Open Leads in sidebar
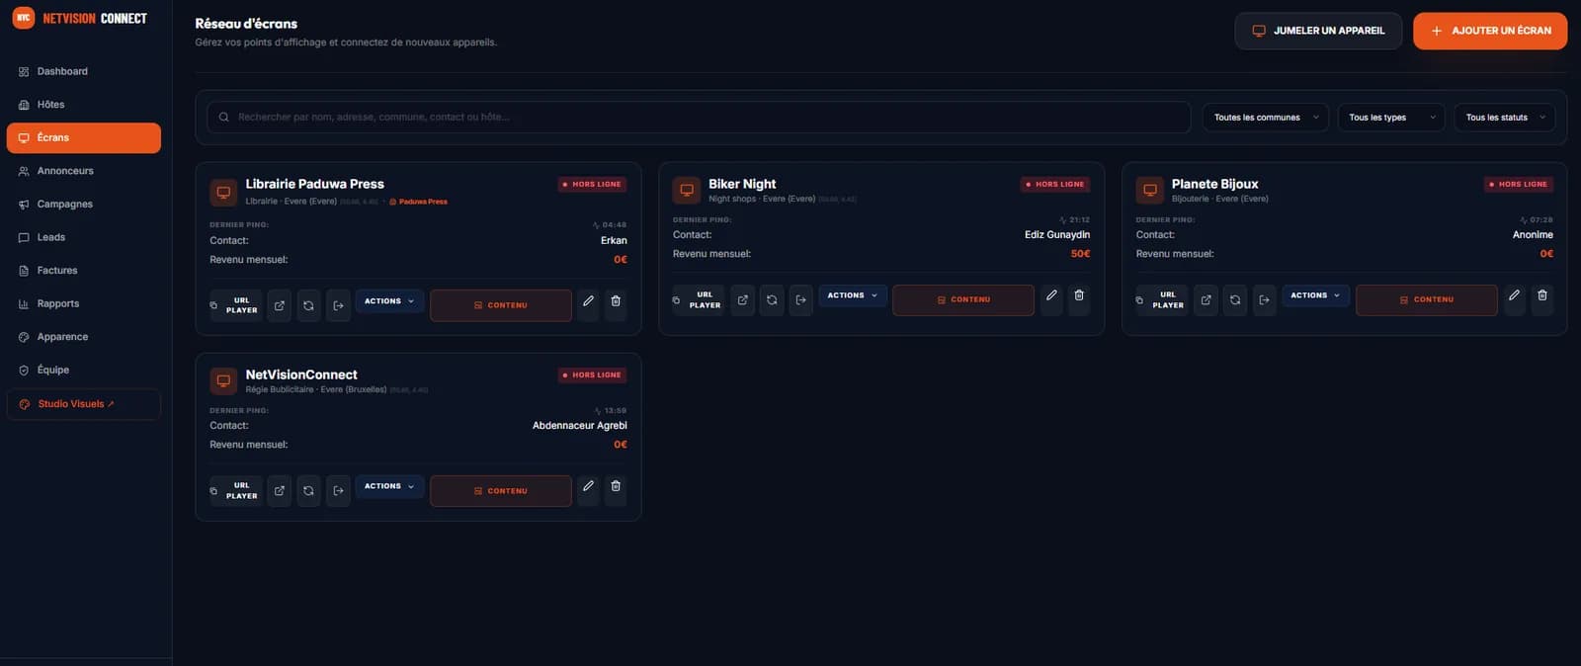The image size is (1581, 666). (x=83, y=237)
